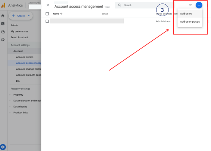Viewport: 211px width, 151px height.
Task: Open My preferences
Action: click(x=20, y=31)
